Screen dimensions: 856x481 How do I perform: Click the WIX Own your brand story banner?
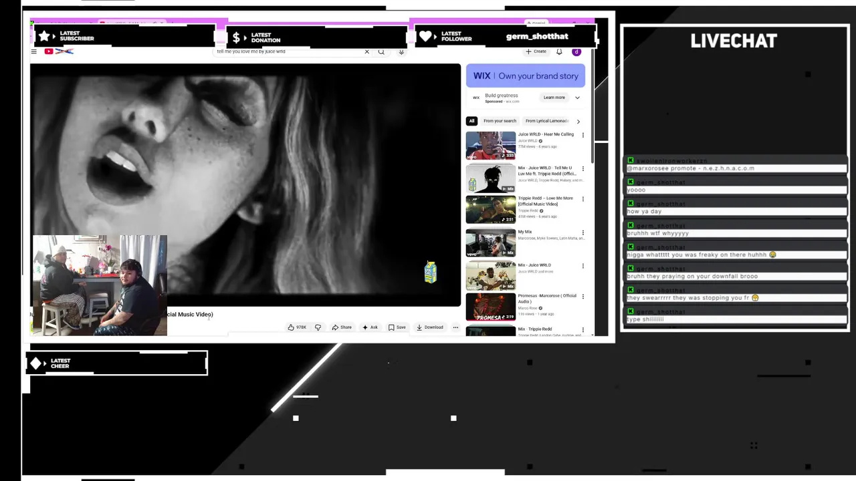(526, 75)
